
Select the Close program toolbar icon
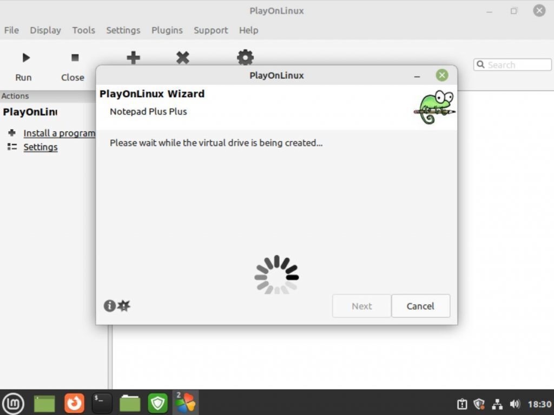[x=76, y=58]
